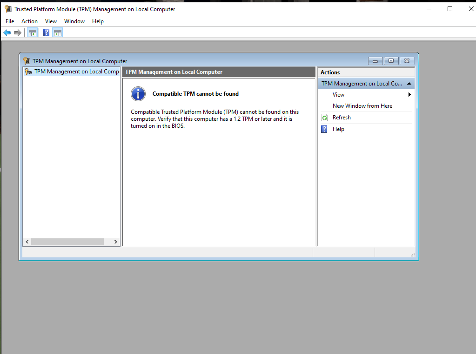Click the TPM icon in the inner window title

coord(27,61)
